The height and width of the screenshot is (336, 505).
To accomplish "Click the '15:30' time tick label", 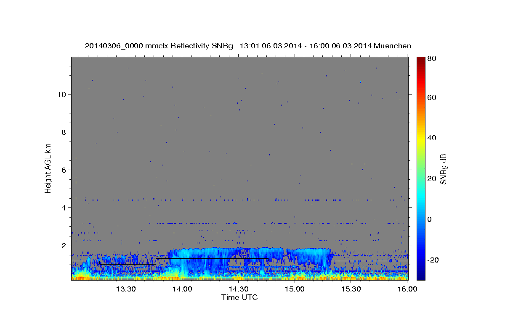I will 351,289.
